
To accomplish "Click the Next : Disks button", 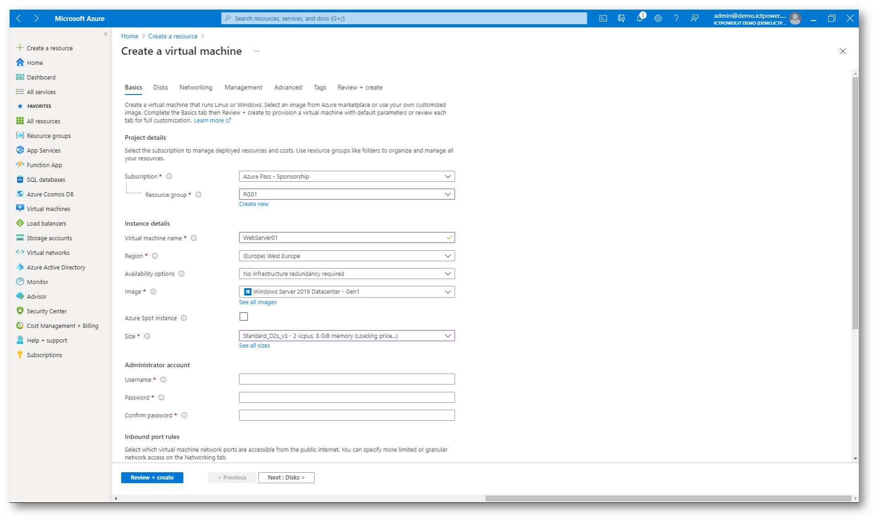I will 286,477.
